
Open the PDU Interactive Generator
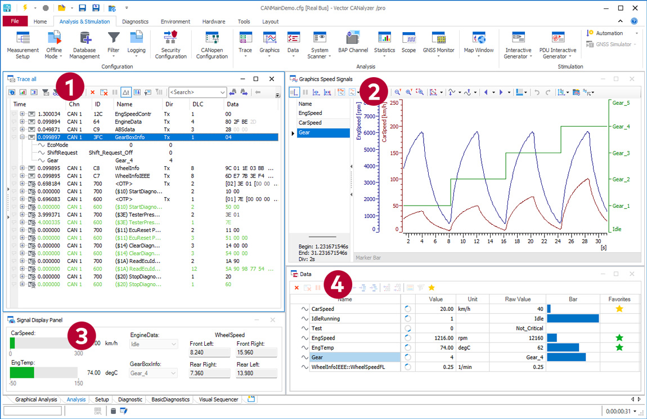coord(558,45)
